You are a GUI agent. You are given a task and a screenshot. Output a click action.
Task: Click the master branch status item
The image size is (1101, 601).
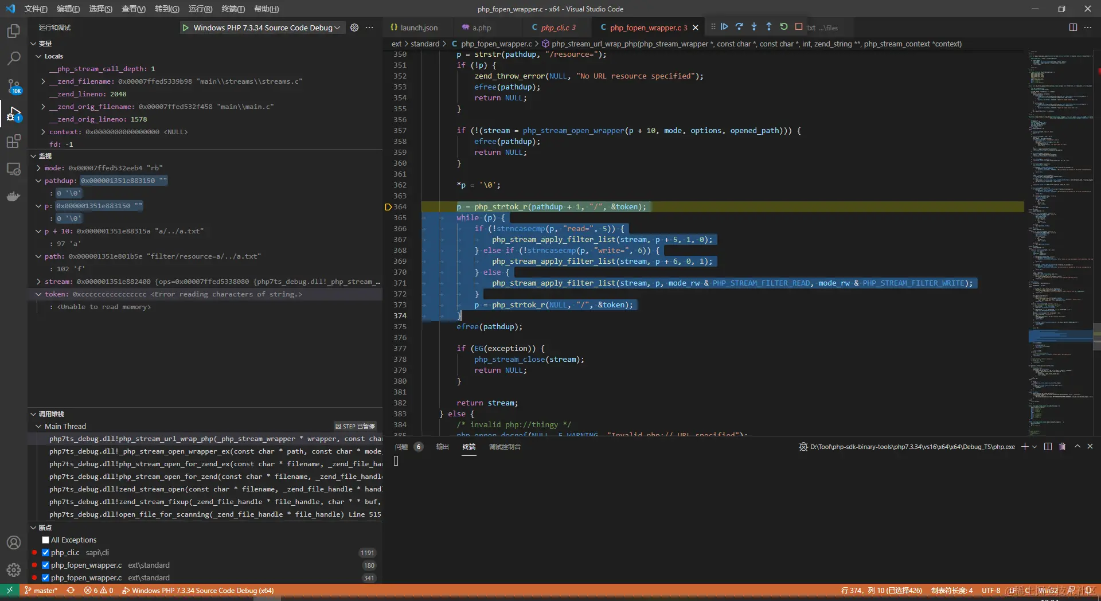pyautogui.click(x=41, y=591)
